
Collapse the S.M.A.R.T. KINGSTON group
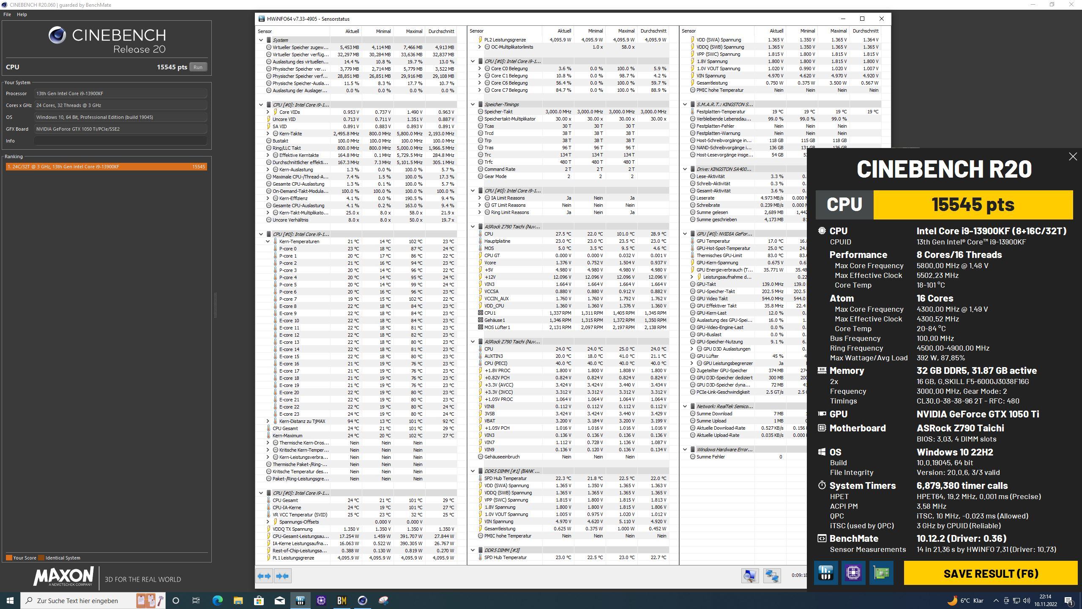point(685,104)
